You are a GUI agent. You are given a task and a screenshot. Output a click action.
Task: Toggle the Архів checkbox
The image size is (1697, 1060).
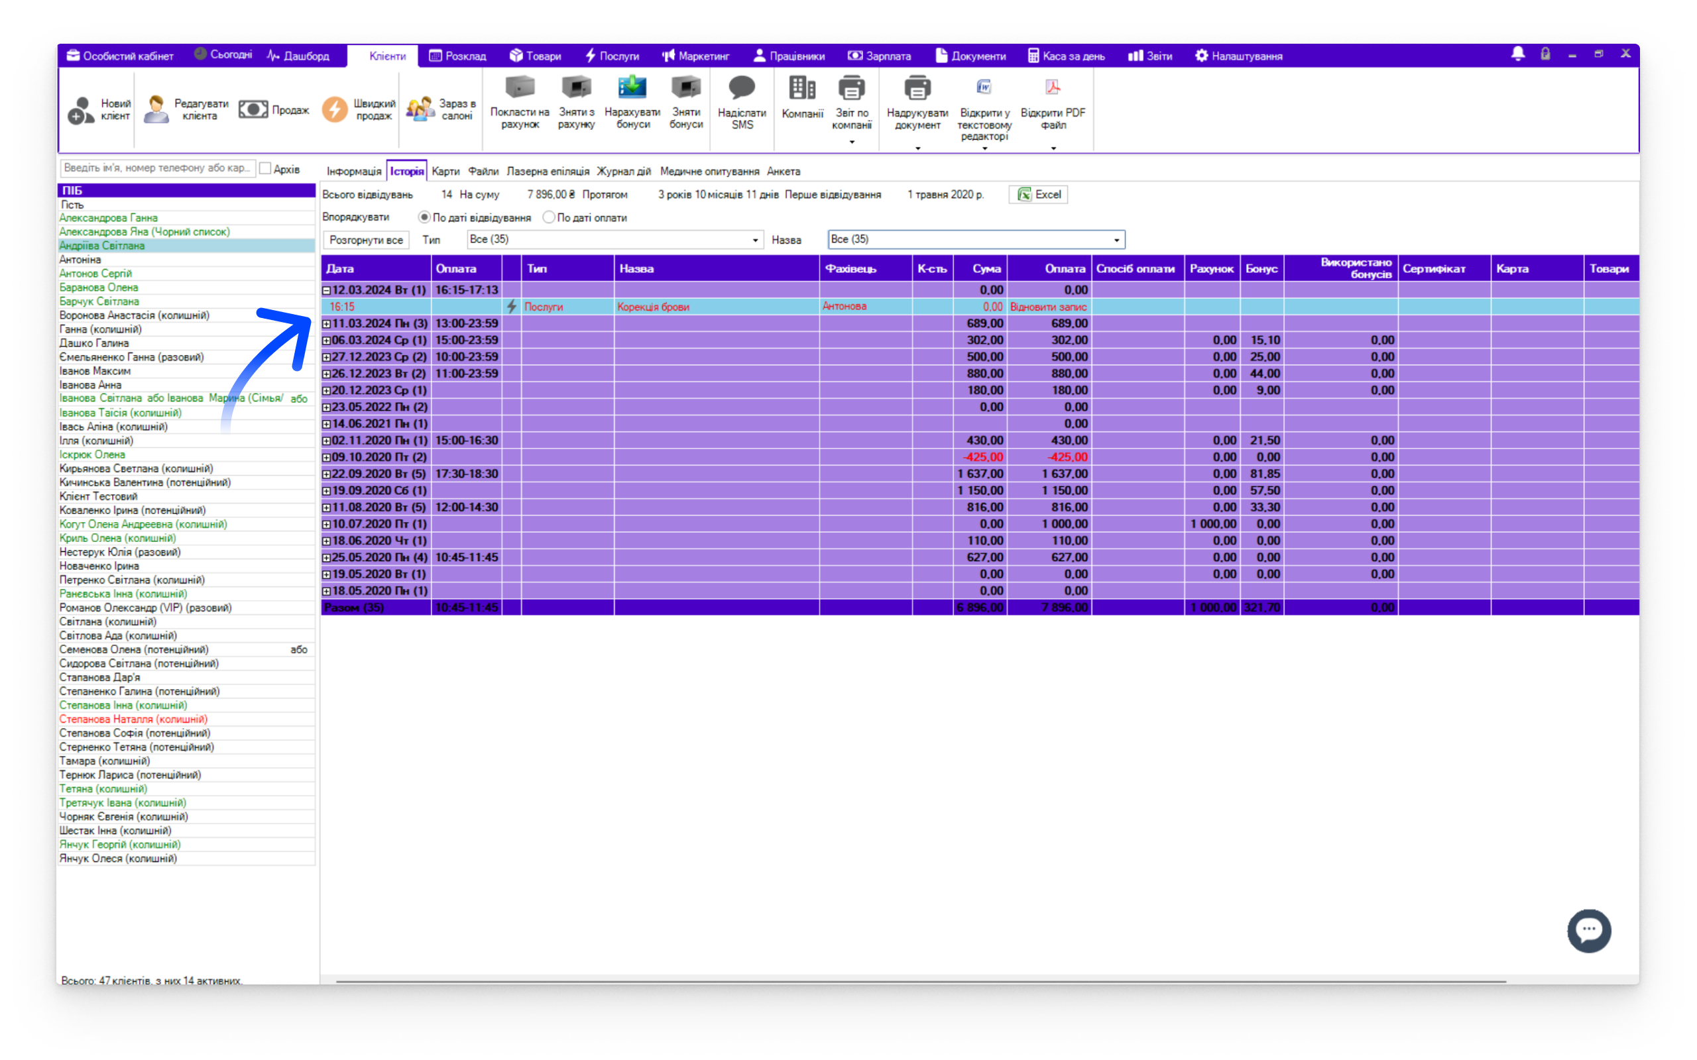coord(265,168)
